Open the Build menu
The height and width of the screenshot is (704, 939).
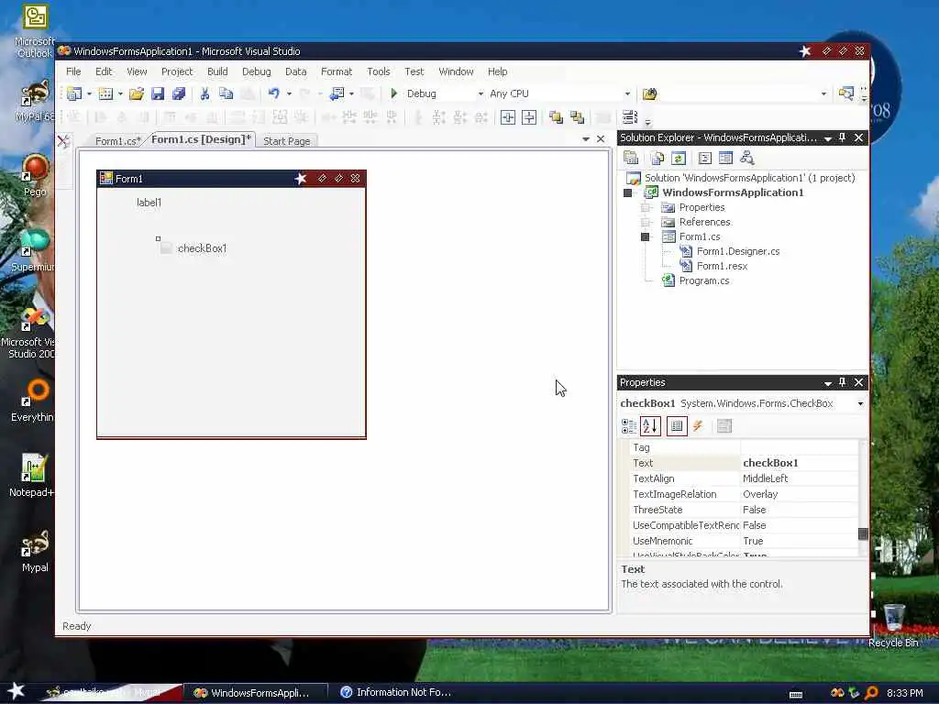click(x=217, y=71)
